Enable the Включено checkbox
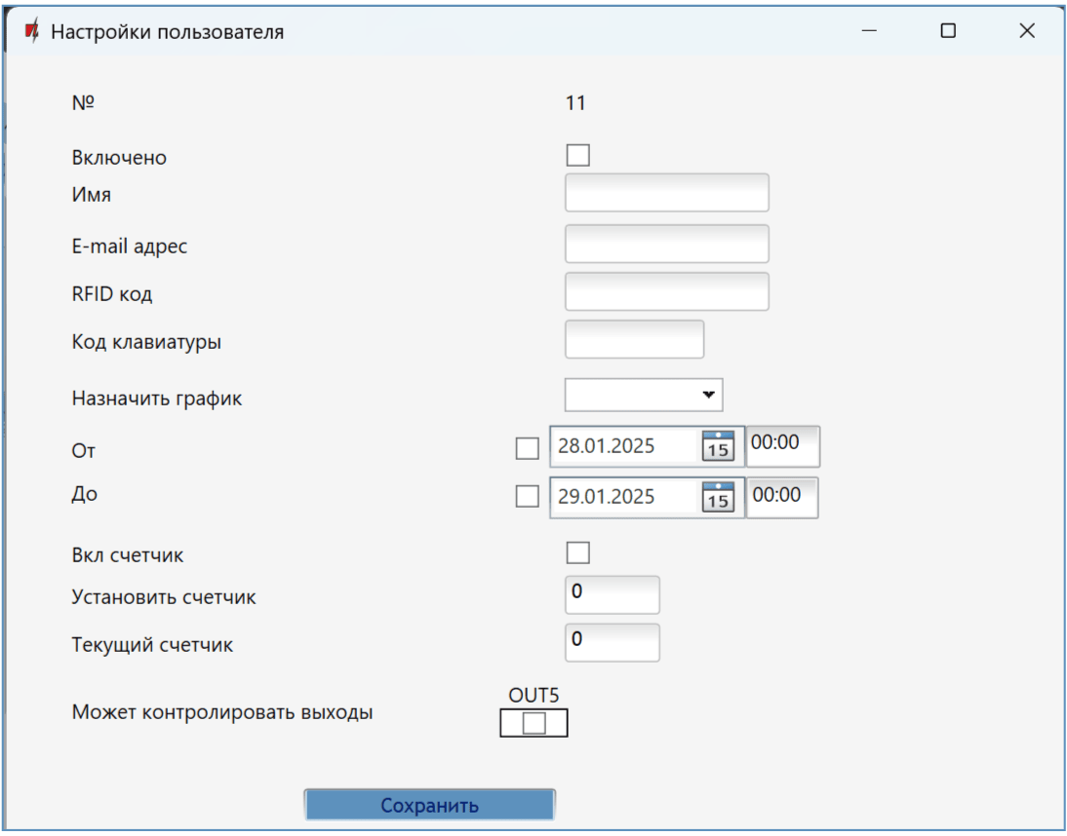The width and height of the screenshot is (1067, 836). (577, 156)
